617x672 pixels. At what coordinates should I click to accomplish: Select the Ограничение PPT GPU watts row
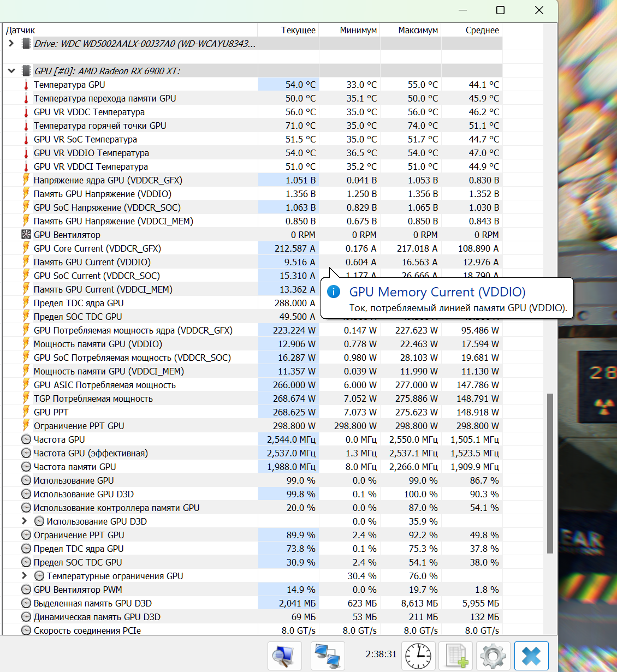pos(252,426)
